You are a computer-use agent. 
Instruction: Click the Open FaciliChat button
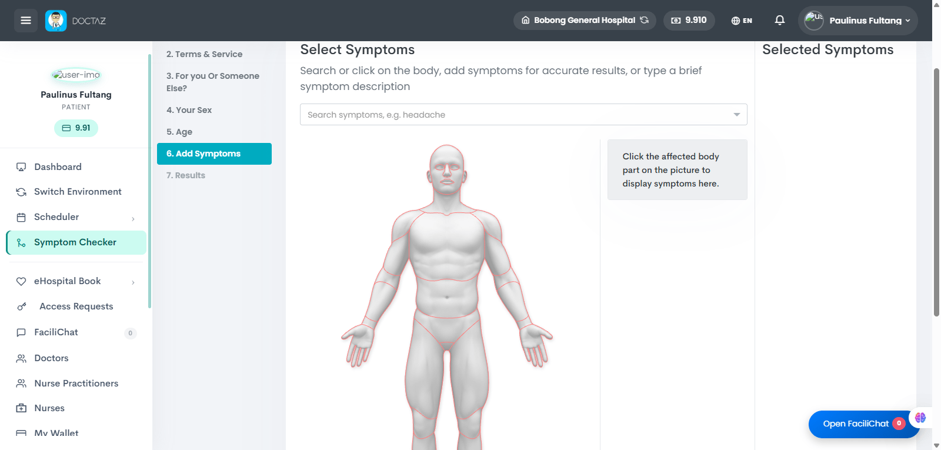click(864, 424)
